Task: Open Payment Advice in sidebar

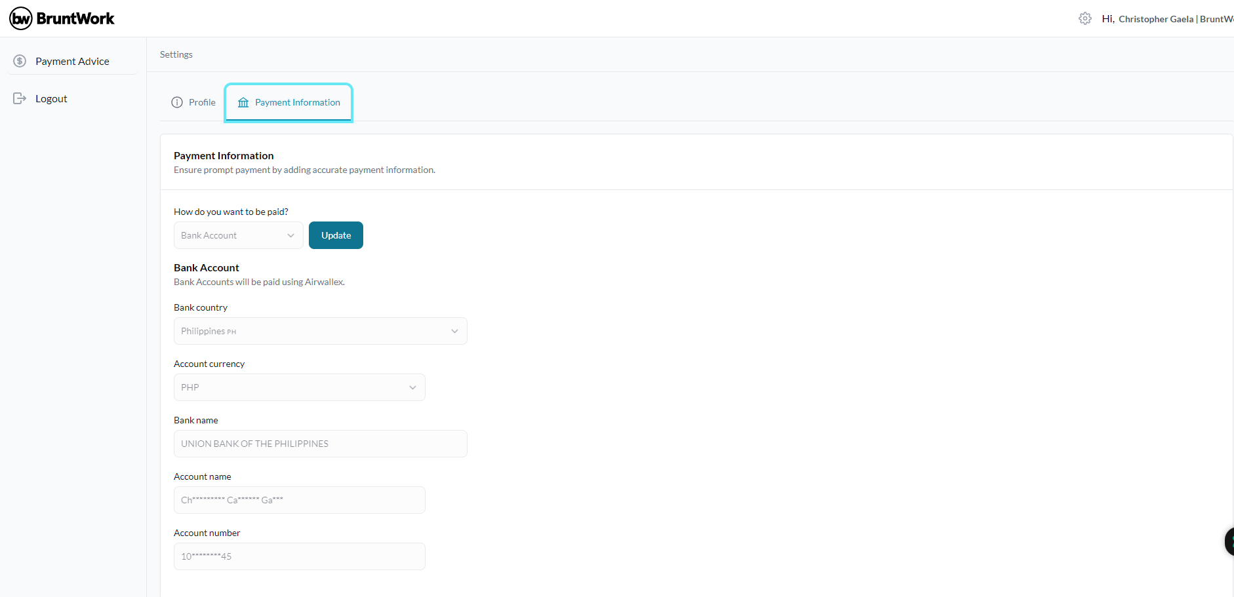Action: coord(72,61)
